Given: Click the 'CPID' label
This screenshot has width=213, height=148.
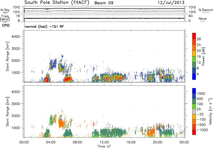Looking at the screenshot, I should click(6, 25).
